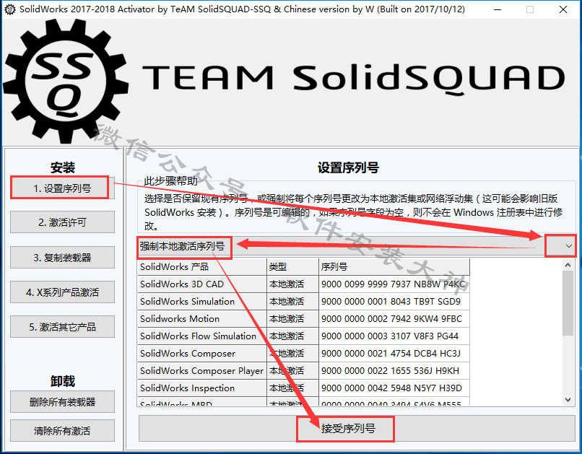Click the 类型 column header

(x=293, y=266)
